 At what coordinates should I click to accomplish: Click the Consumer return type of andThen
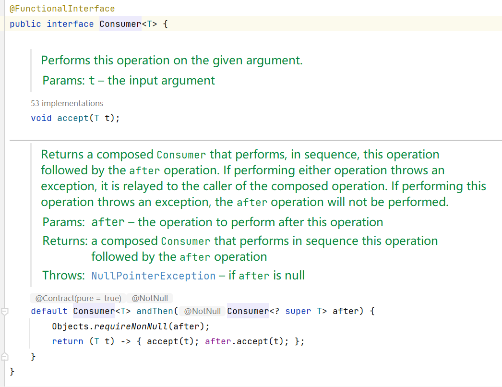click(x=94, y=311)
